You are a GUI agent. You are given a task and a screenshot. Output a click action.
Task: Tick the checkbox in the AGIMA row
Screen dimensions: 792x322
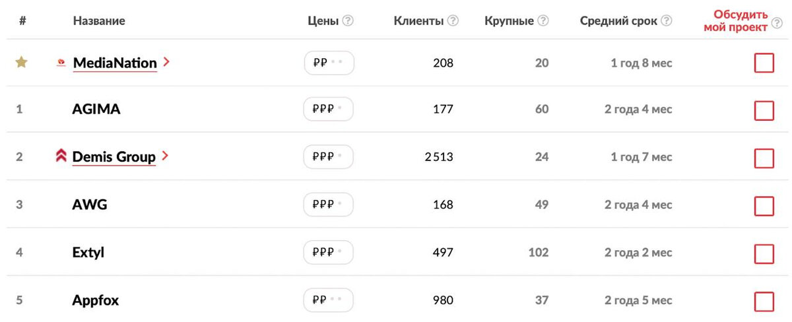(764, 110)
